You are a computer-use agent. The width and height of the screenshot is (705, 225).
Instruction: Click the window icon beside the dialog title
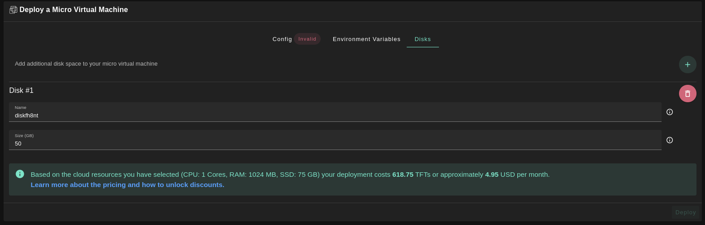coord(13,10)
